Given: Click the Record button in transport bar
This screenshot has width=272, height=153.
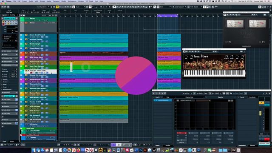Looking at the screenshot, I should pos(129,144).
